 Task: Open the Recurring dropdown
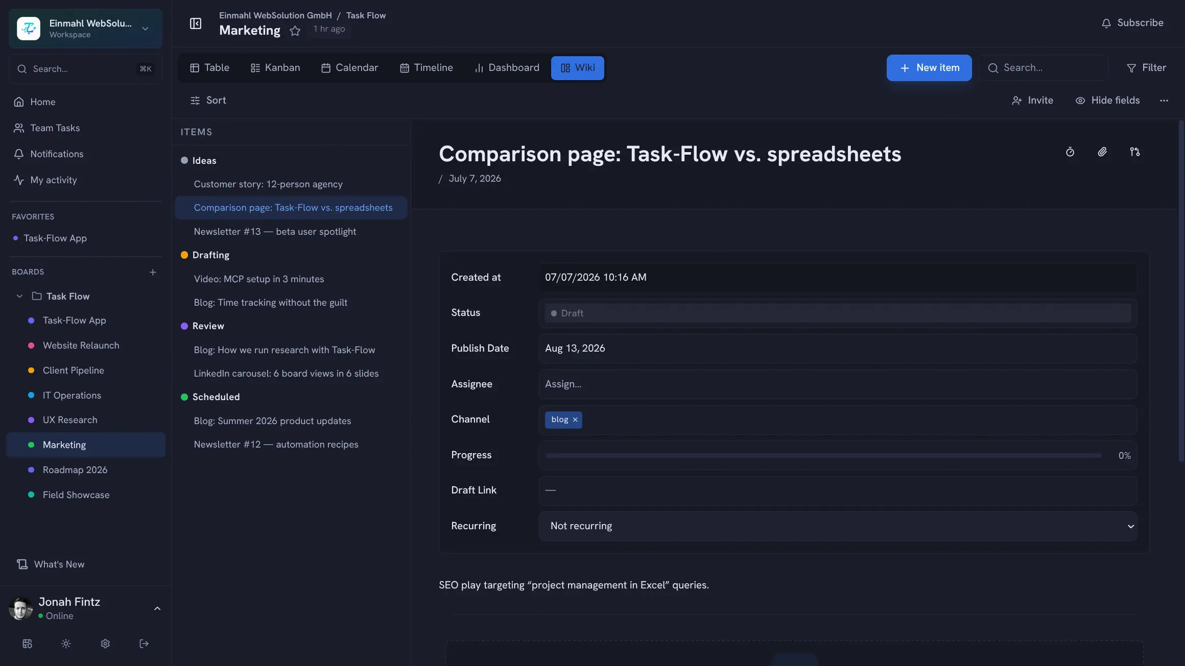(x=838, y=526)
